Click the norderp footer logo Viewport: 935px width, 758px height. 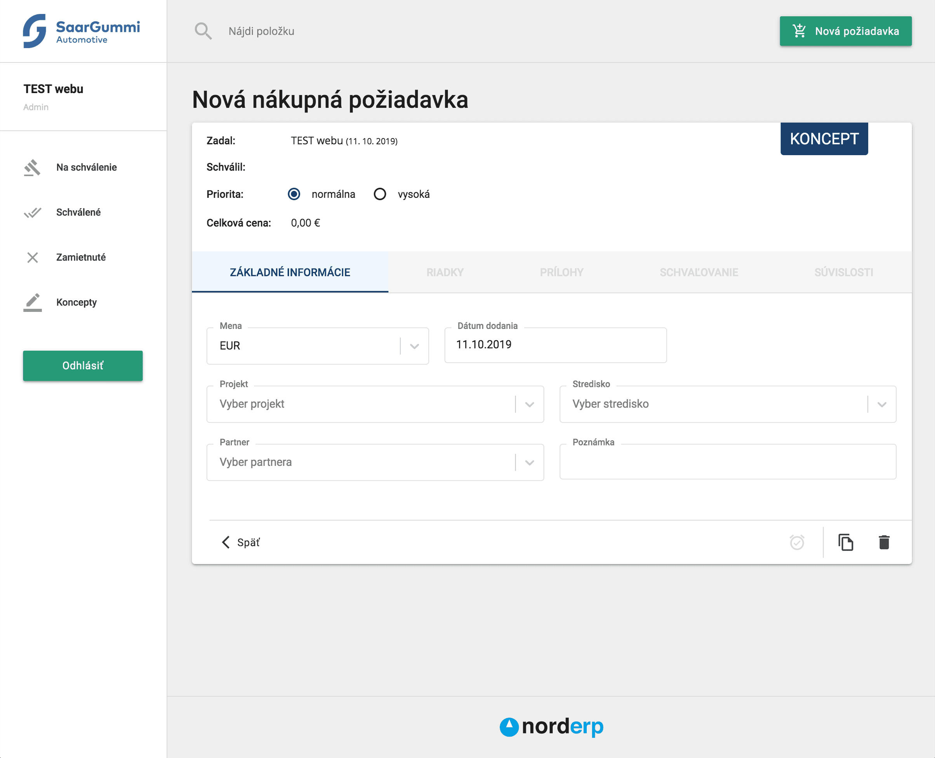pyautogui.click(x=552, y=727)
